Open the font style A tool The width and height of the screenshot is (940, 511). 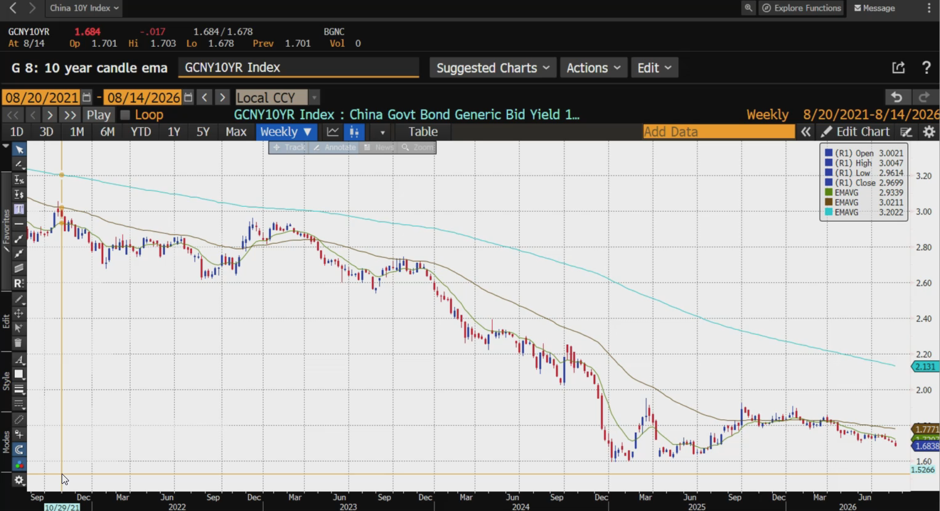[x=19, y=360]
